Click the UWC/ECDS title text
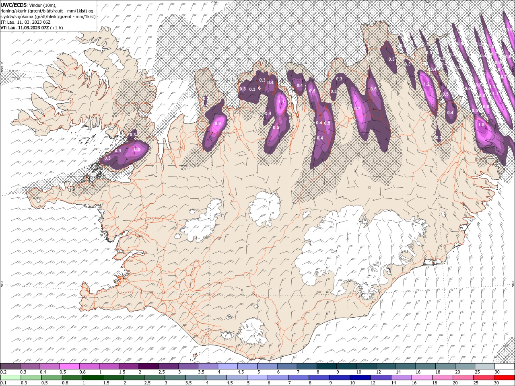 pyautogui.click(x=14, y=5)
